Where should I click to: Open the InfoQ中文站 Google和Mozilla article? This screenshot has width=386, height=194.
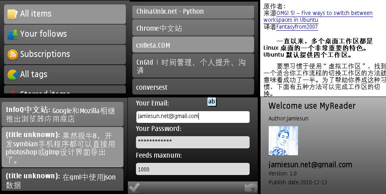pos(62,114)
